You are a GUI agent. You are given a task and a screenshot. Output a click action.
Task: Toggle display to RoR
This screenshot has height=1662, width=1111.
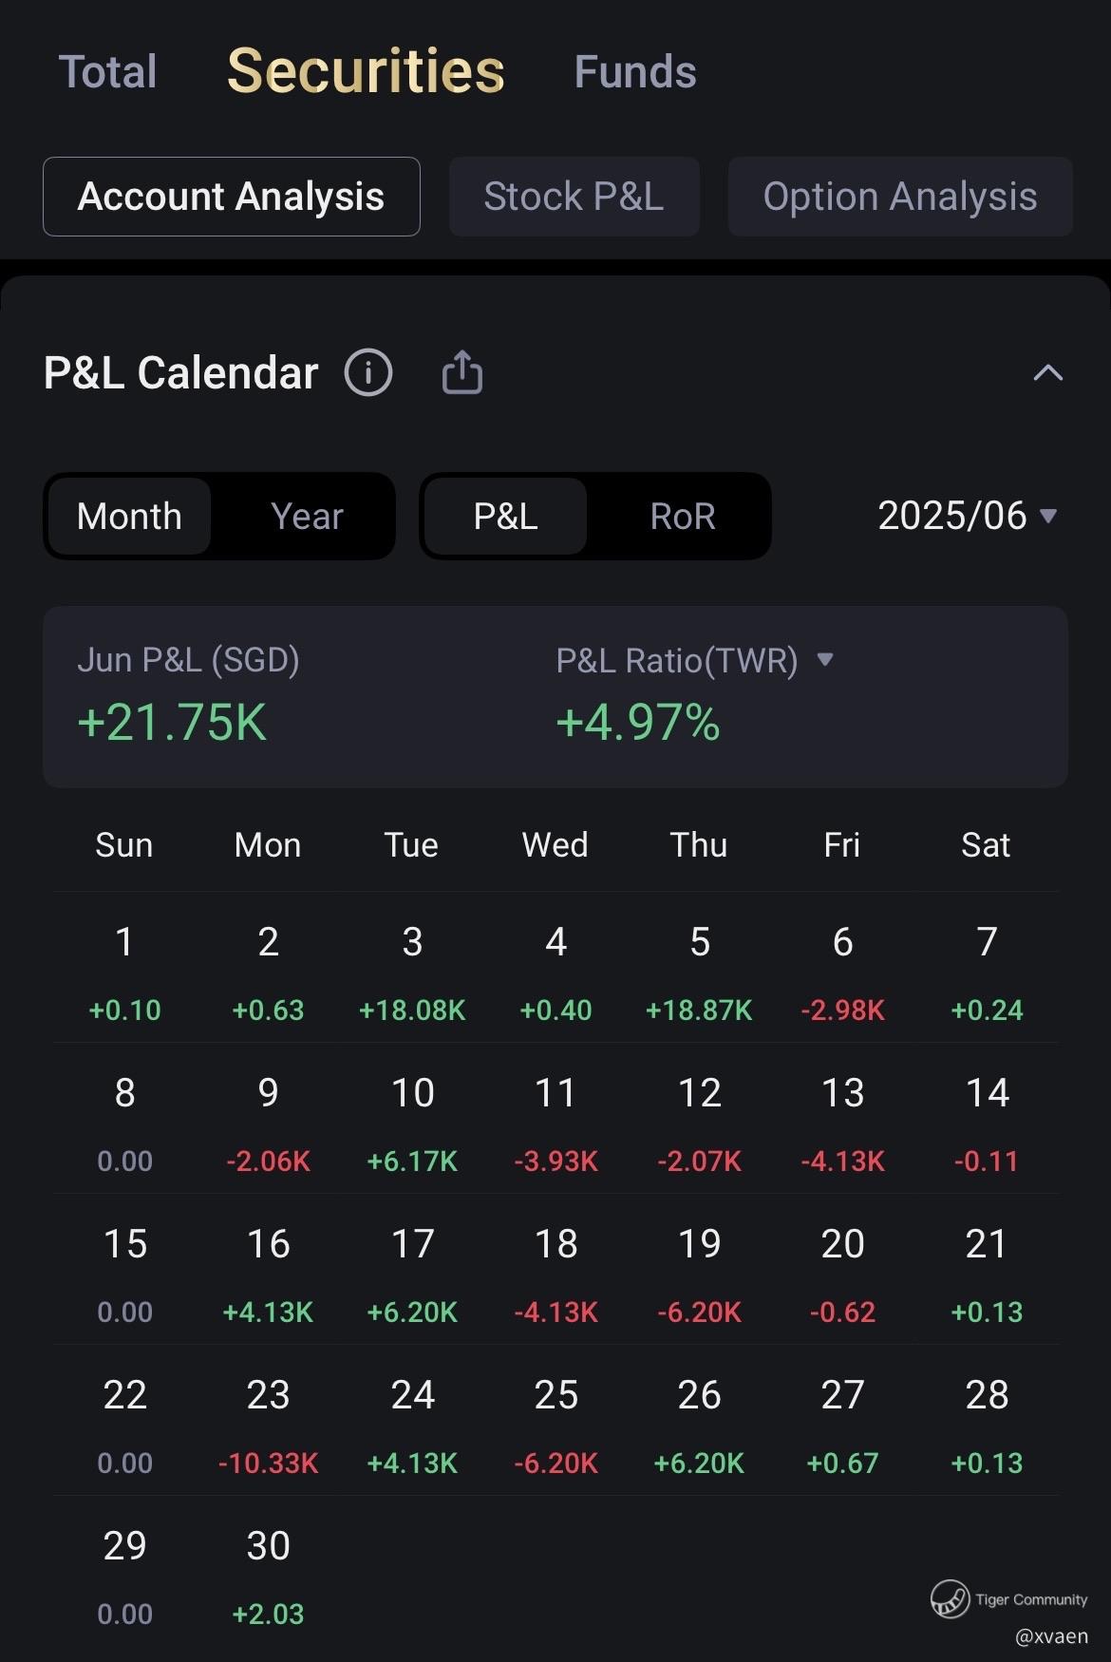[682, 516]
